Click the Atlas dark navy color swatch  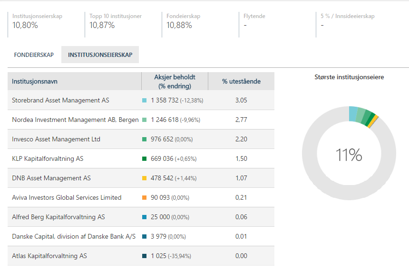point(144,256)
